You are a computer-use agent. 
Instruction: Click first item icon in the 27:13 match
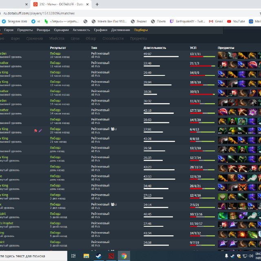tap(223, 197)
